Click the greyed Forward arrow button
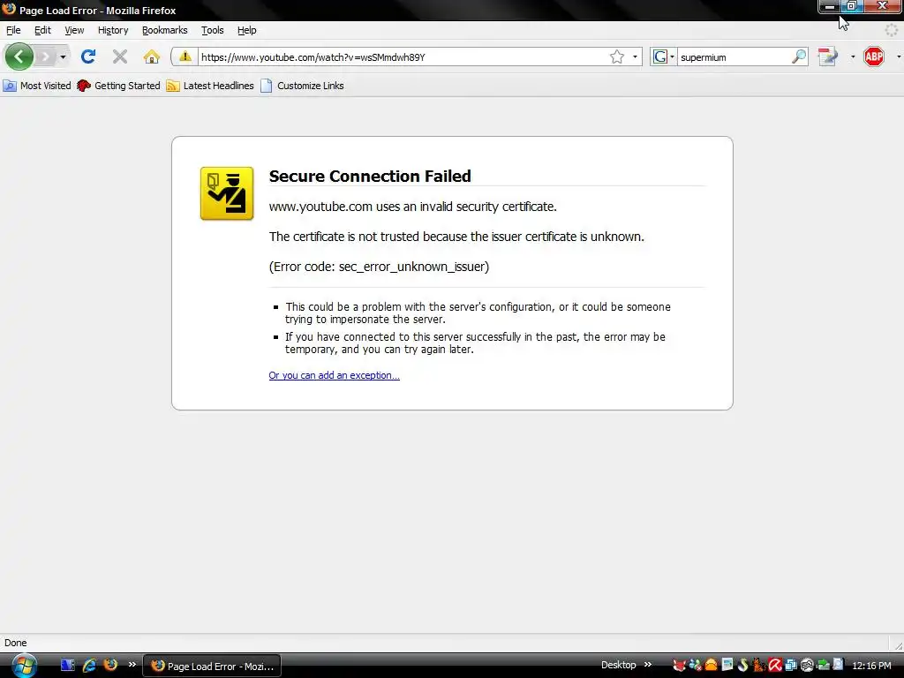The width and height of the screenshot is (904, 678). pos(45,56)
